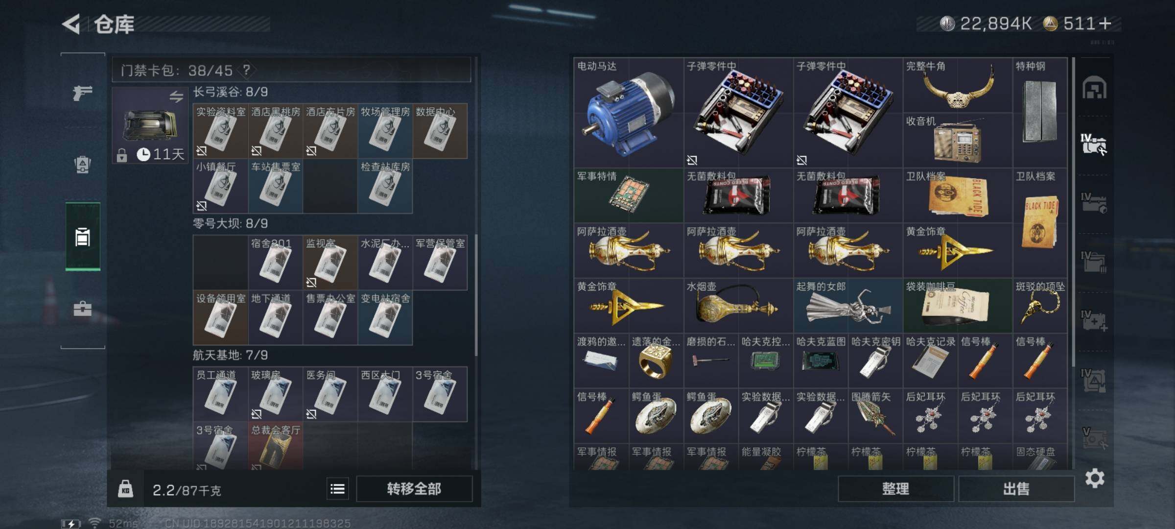
Task: Select the 电动马达 blue motor item
Action: click(629, 113)
